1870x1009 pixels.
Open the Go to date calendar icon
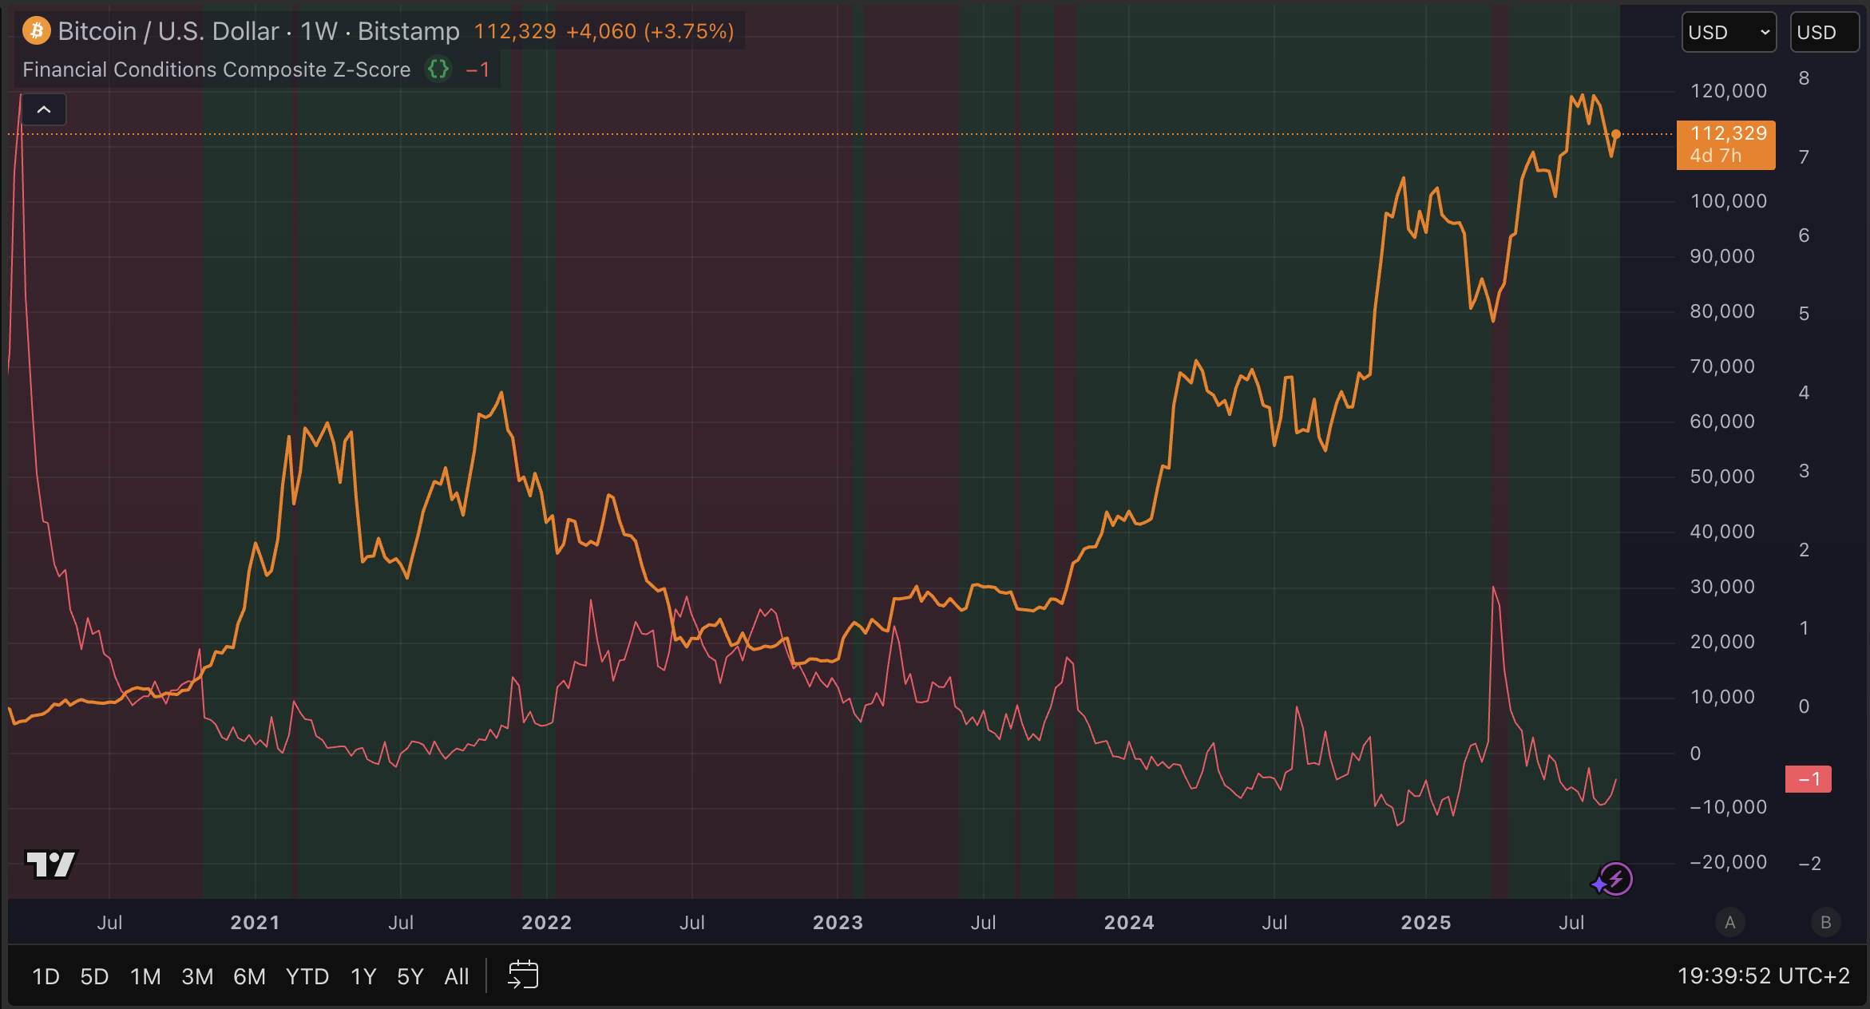coord(523,975)
